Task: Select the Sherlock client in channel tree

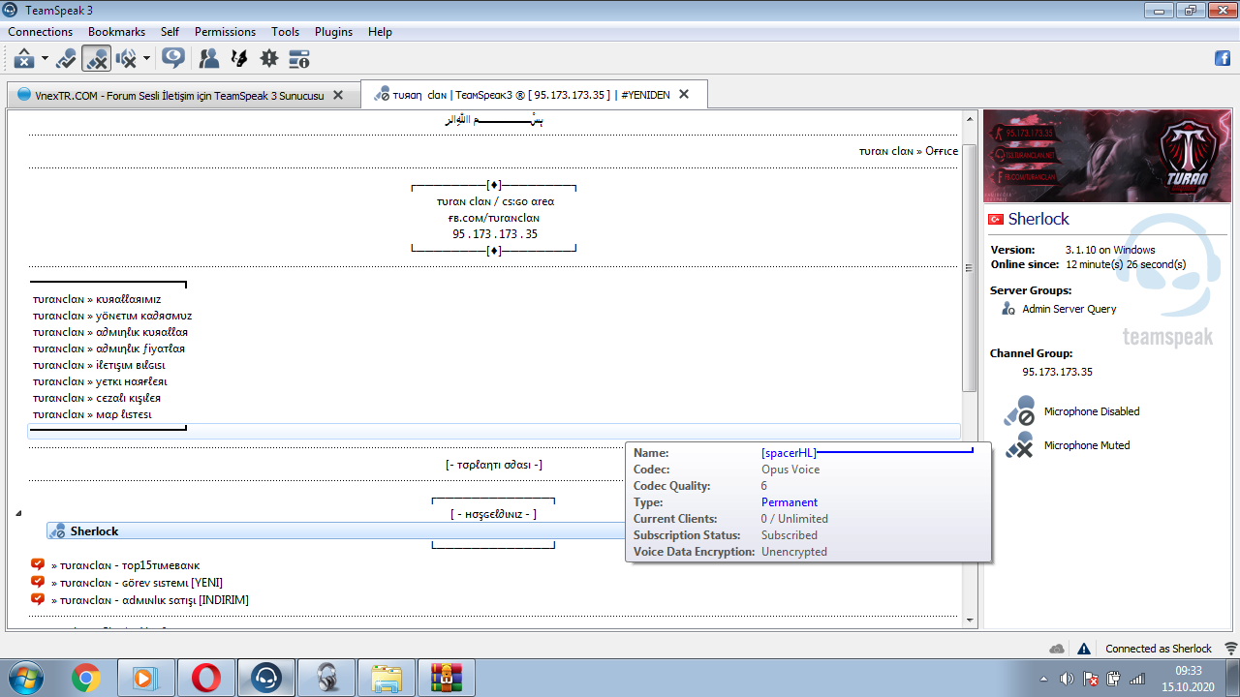Action: click(95, 531)
